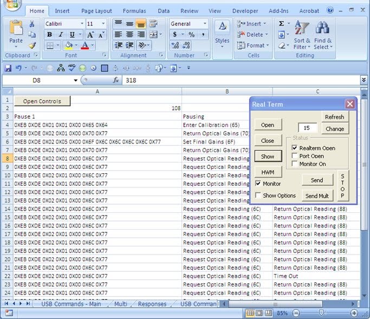Viewport: 370px width, 319px height.
Task: Click the Show button in Real Term
Action: [x=268, y=156]
